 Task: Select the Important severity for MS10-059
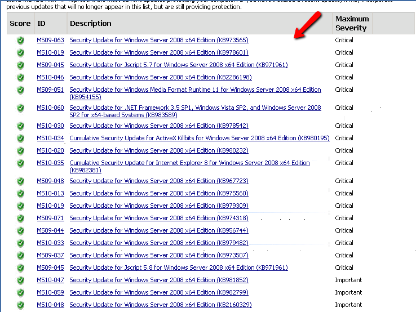coord(348,292)
